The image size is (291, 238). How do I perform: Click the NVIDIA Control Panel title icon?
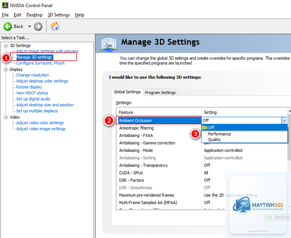[x=5, y=5]
